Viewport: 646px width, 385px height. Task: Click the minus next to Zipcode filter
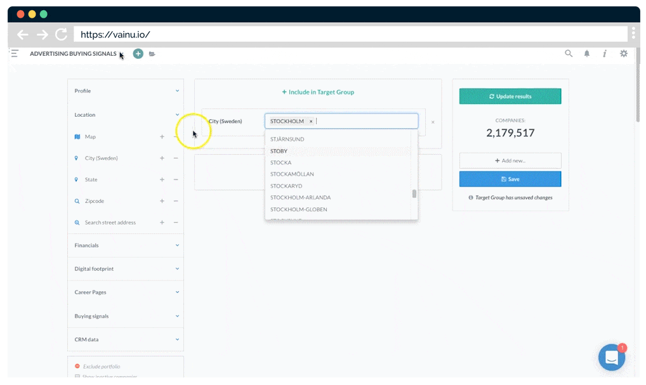pyautogui.click(x=176, y=201)
